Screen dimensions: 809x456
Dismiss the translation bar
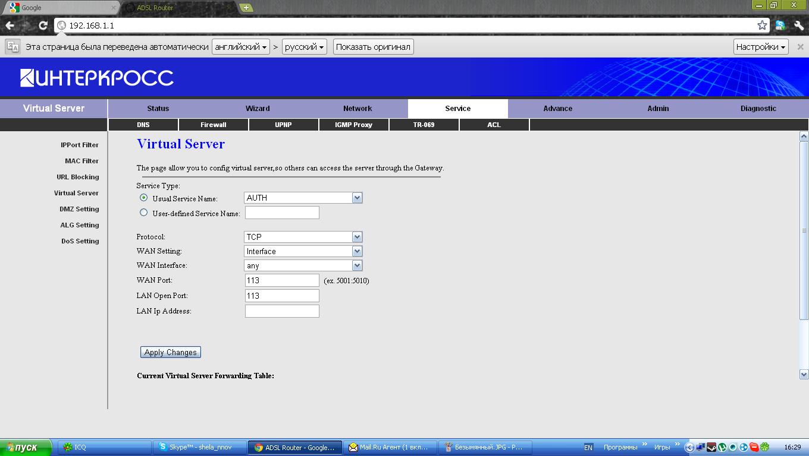pyautogui.click(x=800, y=47)
